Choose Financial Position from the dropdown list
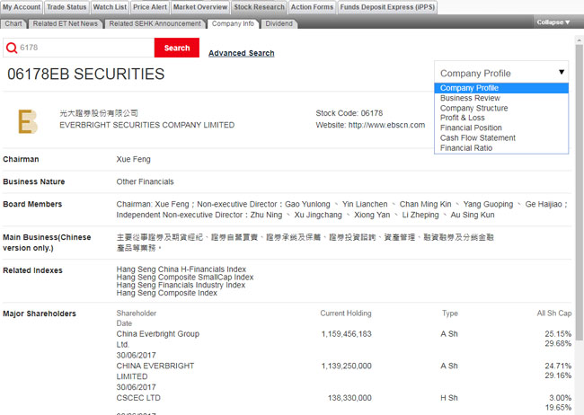 point(501,128)
